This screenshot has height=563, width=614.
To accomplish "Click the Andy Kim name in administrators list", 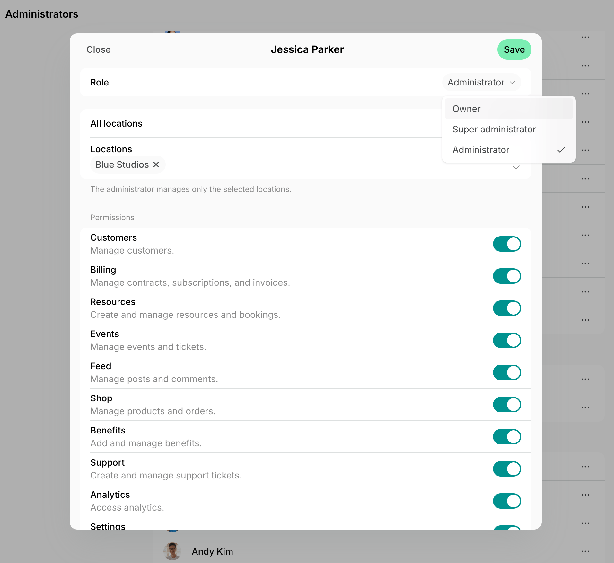I will (x=212, y=551).
